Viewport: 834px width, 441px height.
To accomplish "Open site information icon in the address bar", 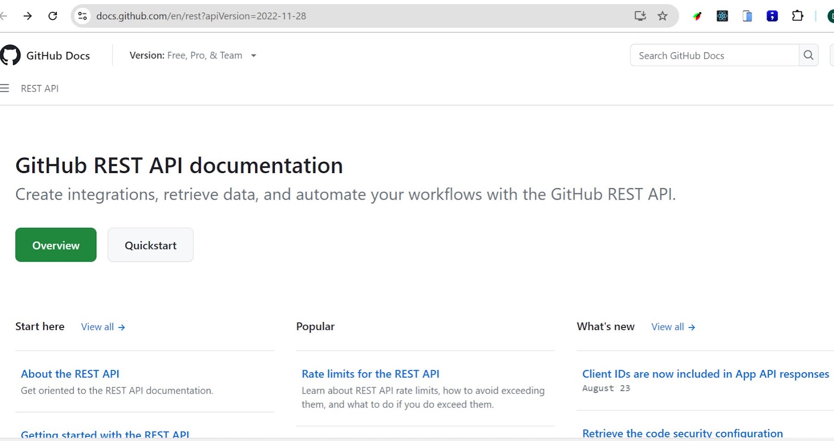I will (x=82, y=16).
